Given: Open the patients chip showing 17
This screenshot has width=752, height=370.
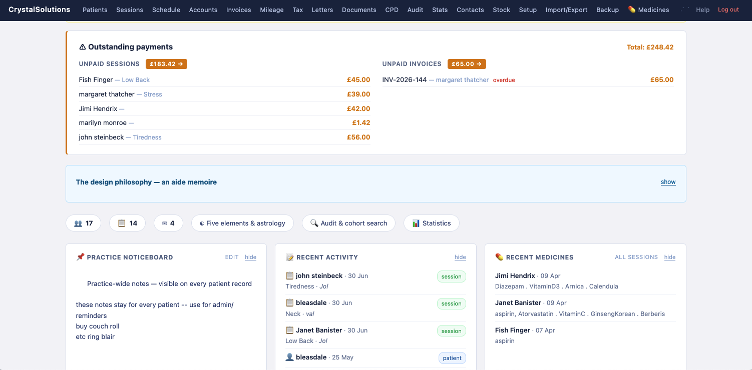Looking at the screenshot, I should pos(83,223).
